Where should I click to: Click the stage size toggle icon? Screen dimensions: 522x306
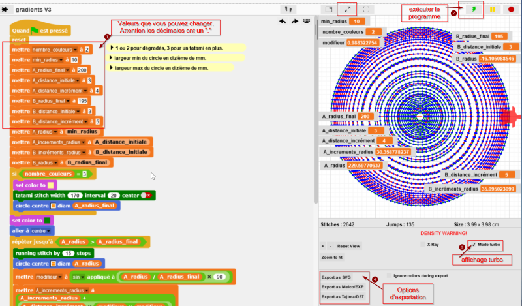(329, 9)
